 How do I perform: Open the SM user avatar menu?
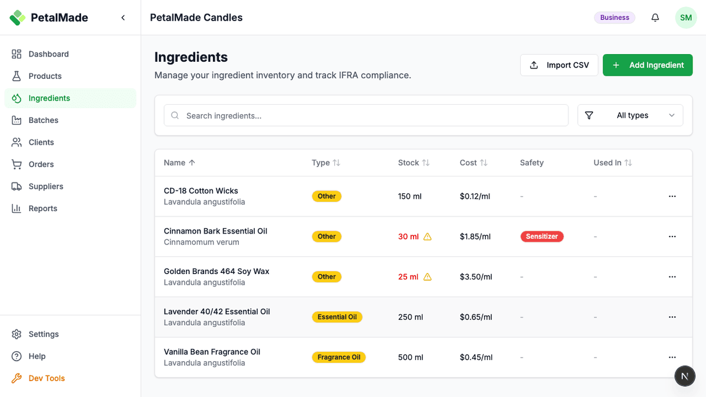pyautogui.click(x=685, y=18)
